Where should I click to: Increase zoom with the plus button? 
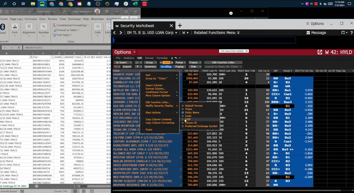point(172,62)
